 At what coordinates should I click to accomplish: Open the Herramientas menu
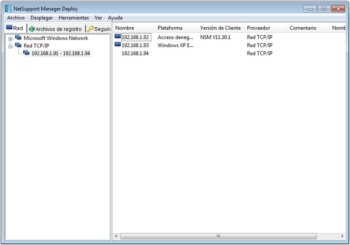click(x=74, y=18)
